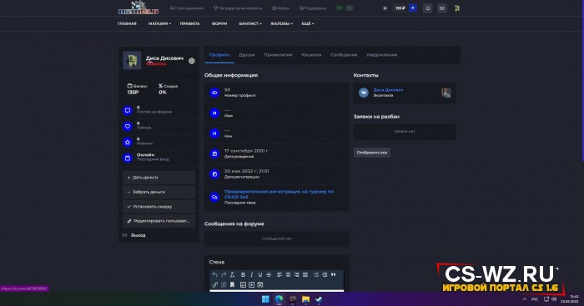Screen dimensions: 584x306
Task: Open the Windows Start menu
Action: click(x=265, y=299)
